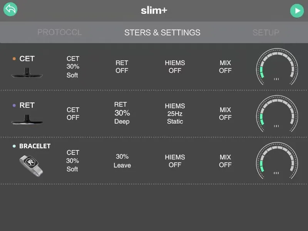Toggle HIEMS OFF in the CET row
This screenshot has height=231, width=308.
point(175,67)
